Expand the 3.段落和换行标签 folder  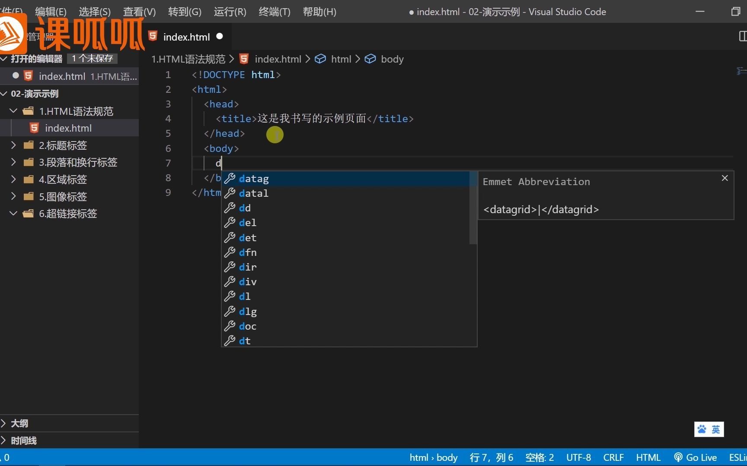coord(13,162)
